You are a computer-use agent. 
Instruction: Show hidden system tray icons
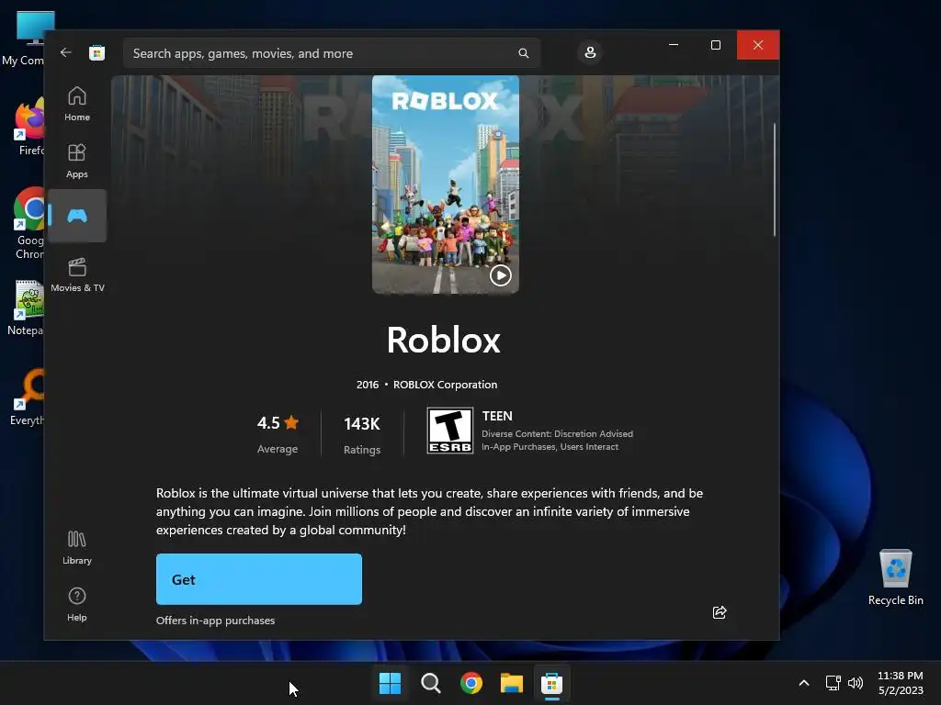point(804,683)
